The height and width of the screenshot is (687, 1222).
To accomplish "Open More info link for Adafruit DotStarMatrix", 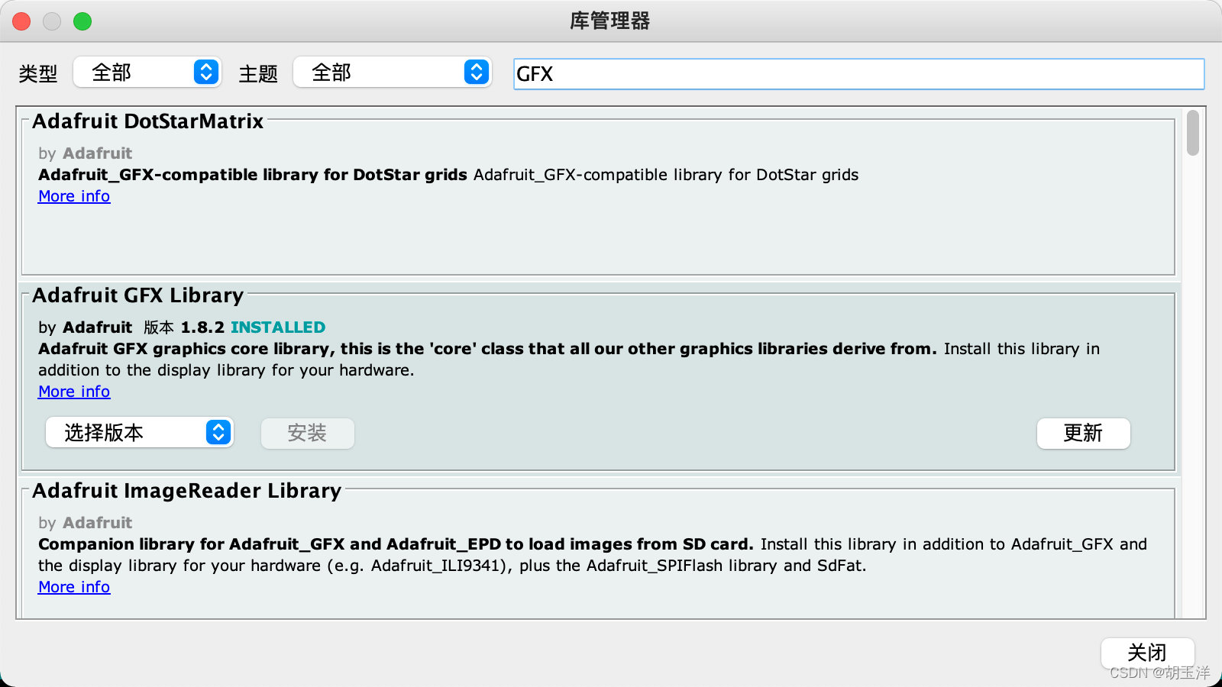I will [x=74, y=196].
